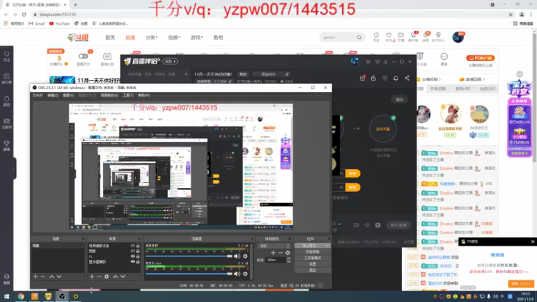Click the padlock icon in 直播伴侣 toolbar
Screen dimensions: 537x302
click(373, 78)
